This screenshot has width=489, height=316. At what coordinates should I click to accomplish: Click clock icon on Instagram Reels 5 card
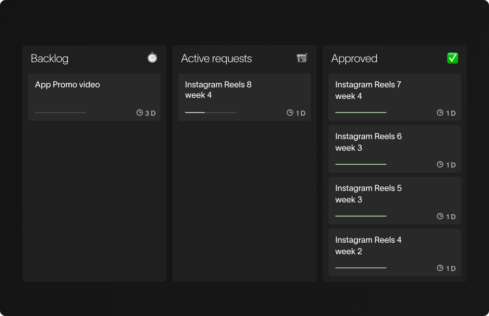coord(440,216)
